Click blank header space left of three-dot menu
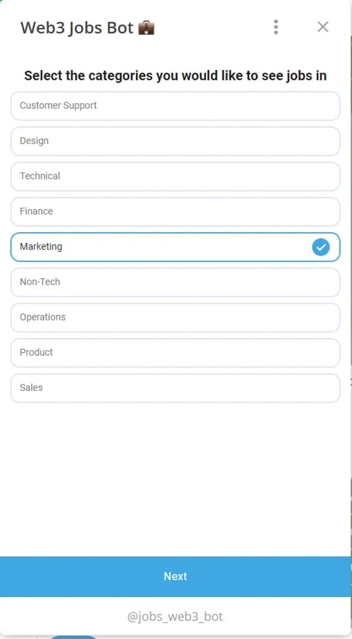Image resolution: width=352 pixels, height=639 pixels. coord(213,28)
